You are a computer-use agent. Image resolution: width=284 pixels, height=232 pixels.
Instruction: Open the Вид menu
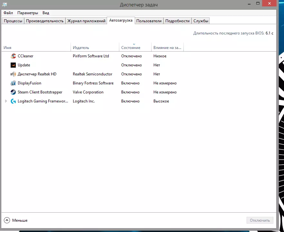(x=46, y=13)
